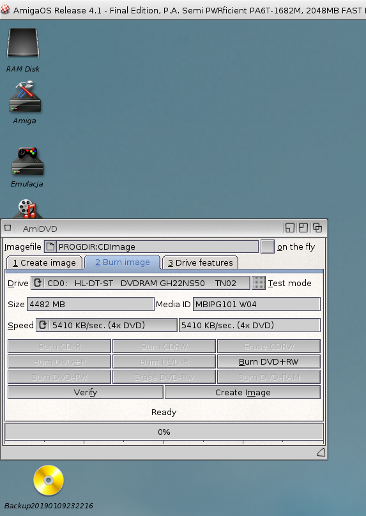Viewport: 366px width, 516px height.
Task: Click the AmiDVD window iconify gadget
Action: [289, 228]
